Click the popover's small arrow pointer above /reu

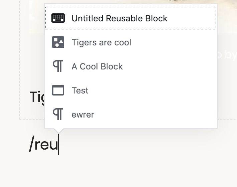(58, 131)
